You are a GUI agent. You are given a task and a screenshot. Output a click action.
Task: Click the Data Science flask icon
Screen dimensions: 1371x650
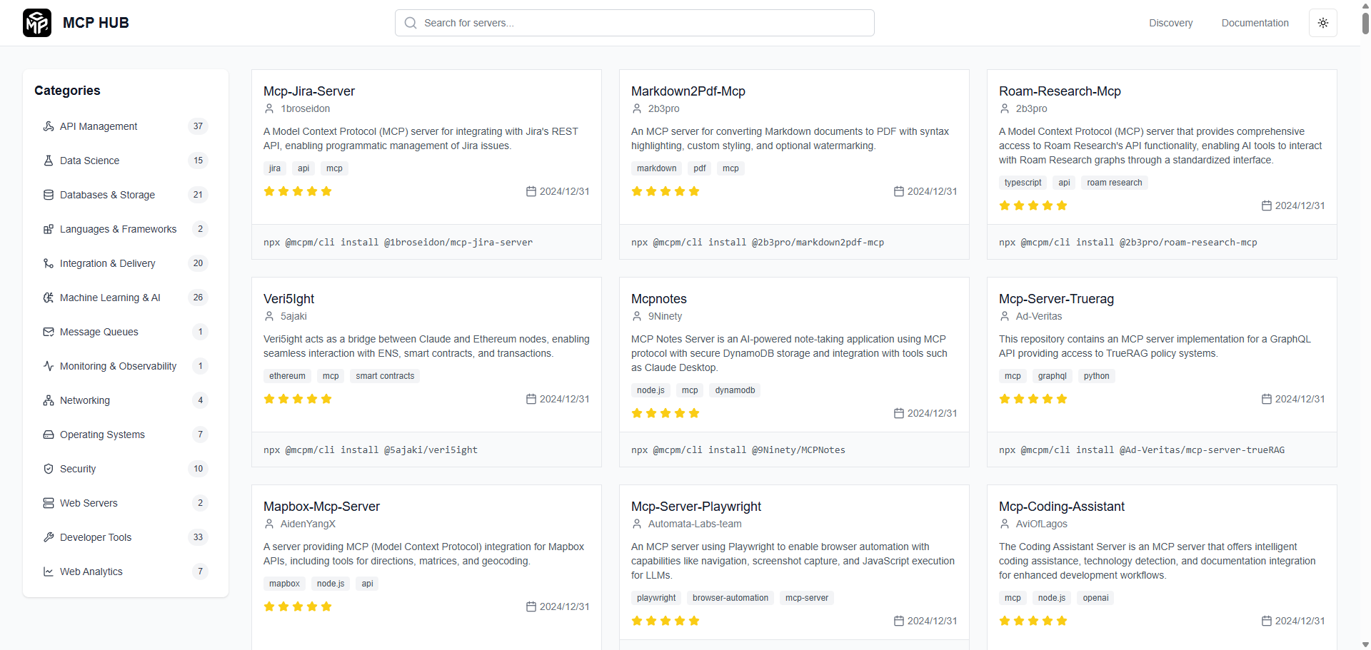click(49, 161)
